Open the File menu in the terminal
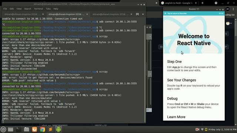Viewport: 237px width, 133px height. click(x=5, y=9)
